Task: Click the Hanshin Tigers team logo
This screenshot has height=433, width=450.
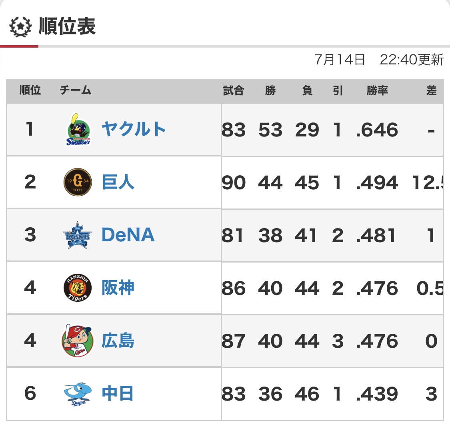Action: pos(78,288)
